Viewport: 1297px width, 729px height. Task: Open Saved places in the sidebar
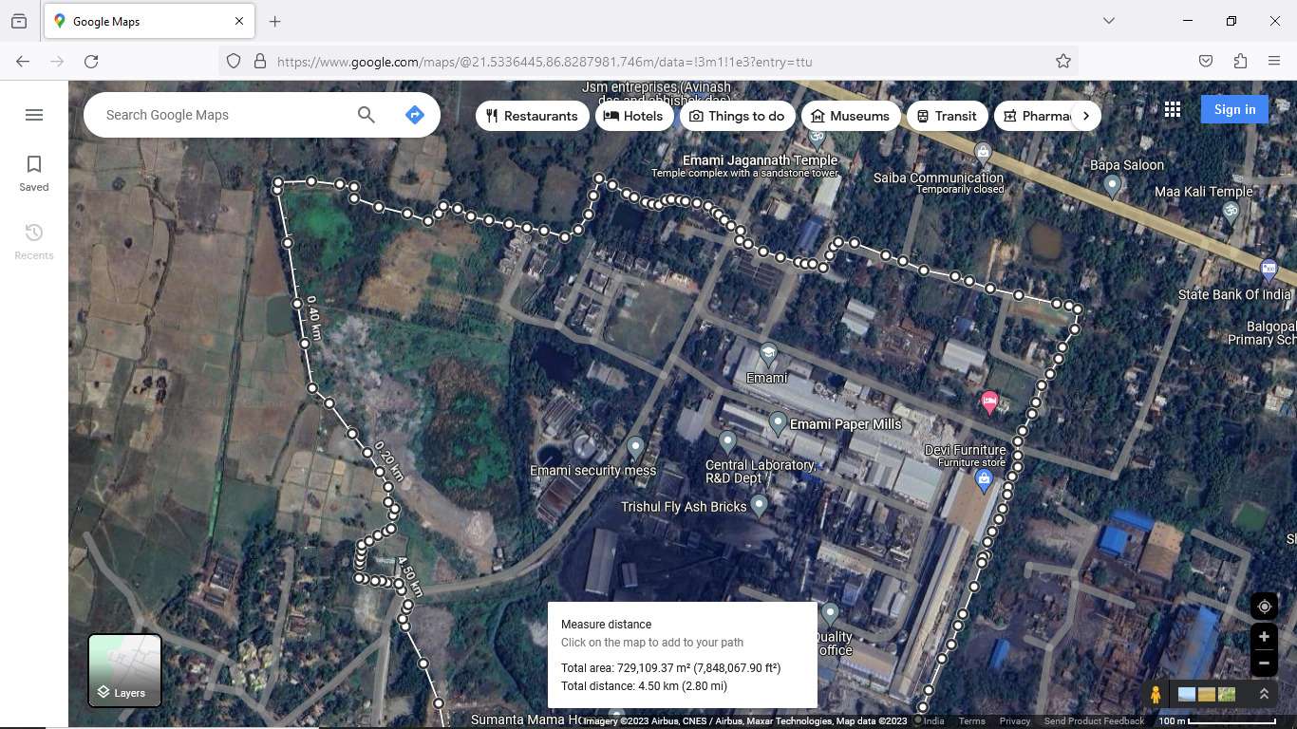click(34, 174)
